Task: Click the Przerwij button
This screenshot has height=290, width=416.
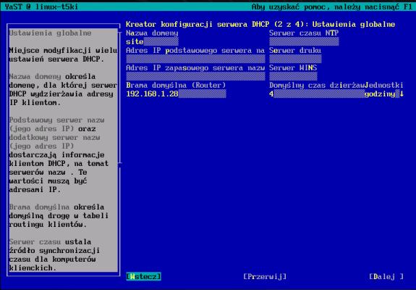Action: point(265,276)
